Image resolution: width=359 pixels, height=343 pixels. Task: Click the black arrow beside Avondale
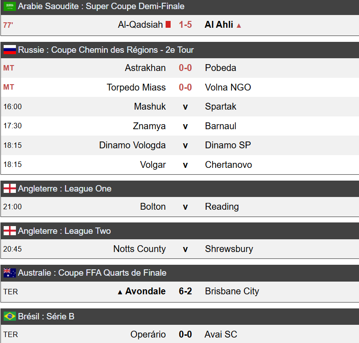pyautogui.click(x=120, y=292)
